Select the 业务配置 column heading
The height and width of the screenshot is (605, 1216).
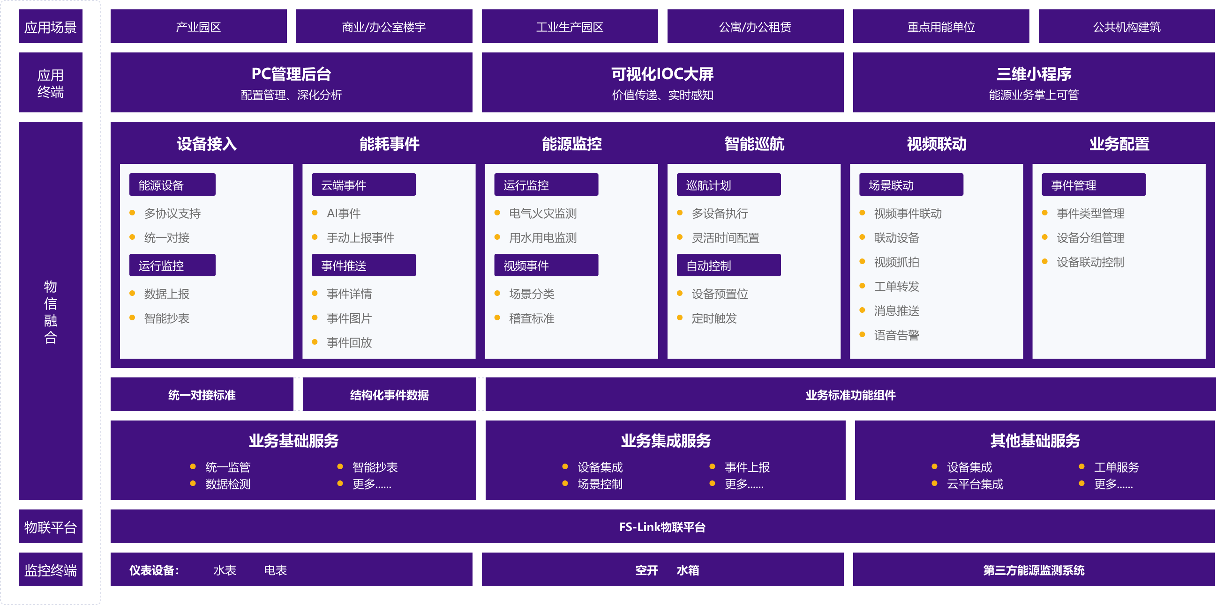coord(1119,144)
